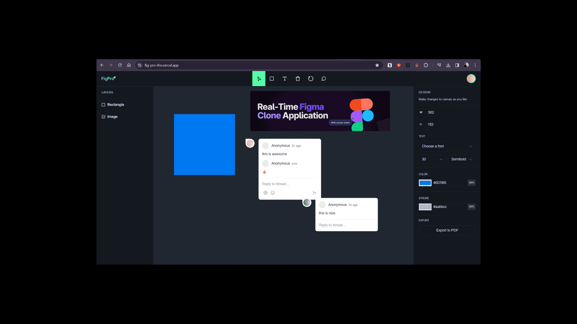Click the Export to PDF button

(x=447, y=230)
